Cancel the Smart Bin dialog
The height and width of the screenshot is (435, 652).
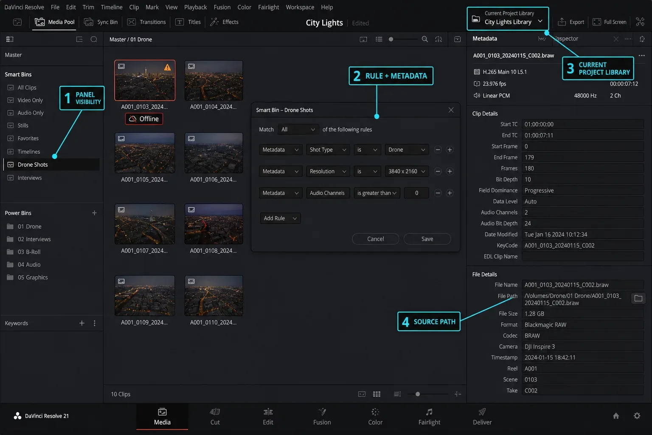(375, 239)
